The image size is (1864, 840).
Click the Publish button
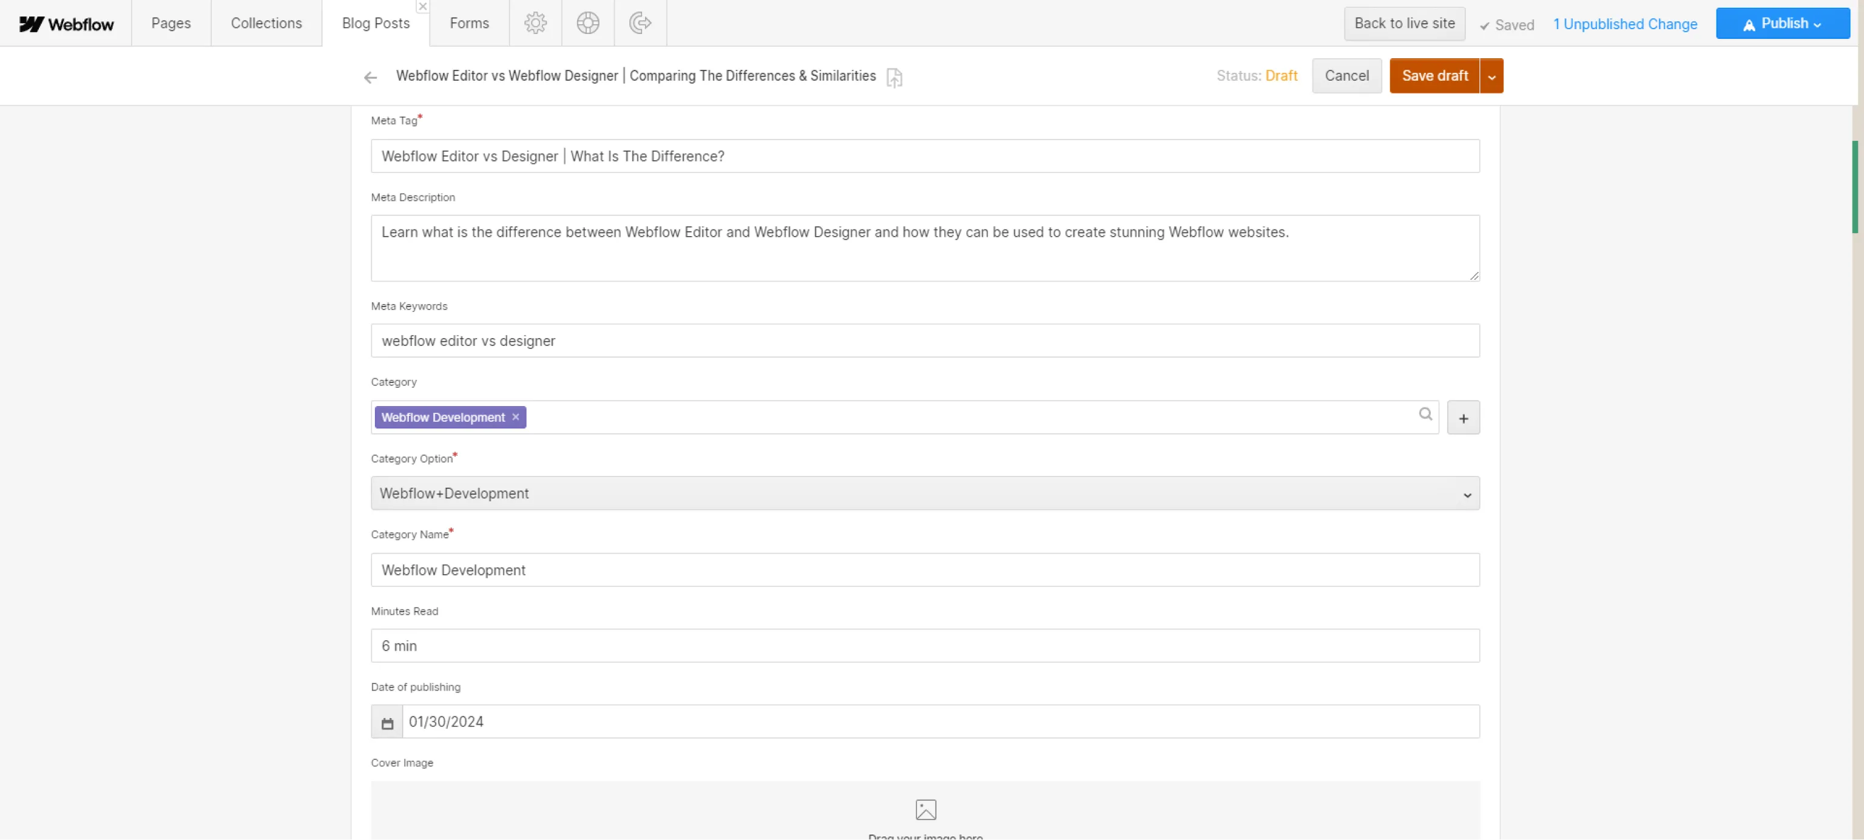pos(1782,24)
